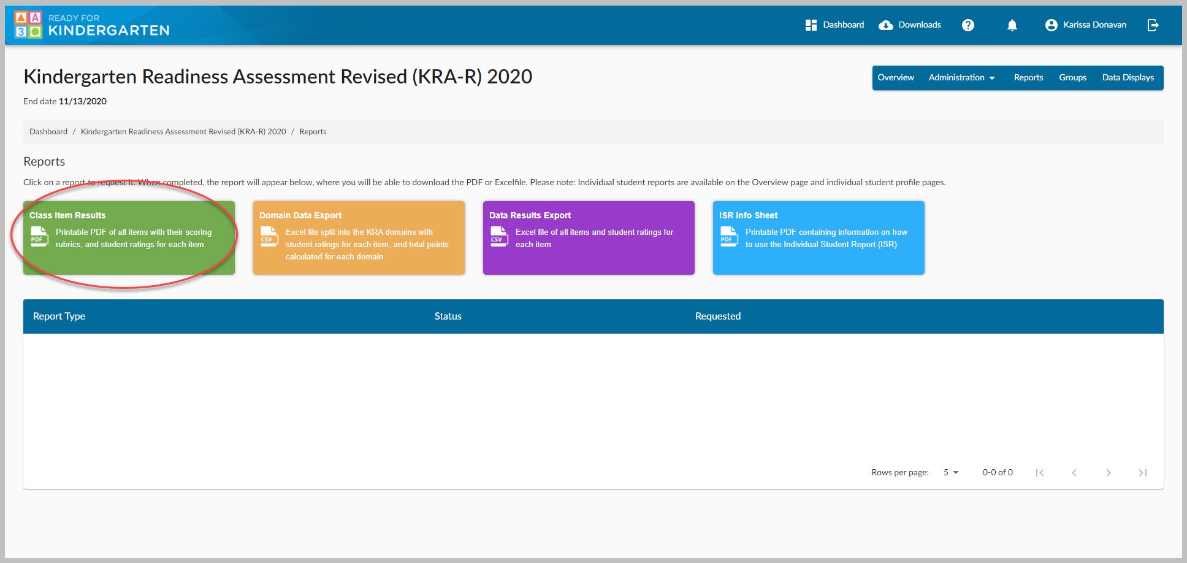The image size is (1187, 563).
Task: Request the Domain Data Export report
Action: [x=359, y=238]
